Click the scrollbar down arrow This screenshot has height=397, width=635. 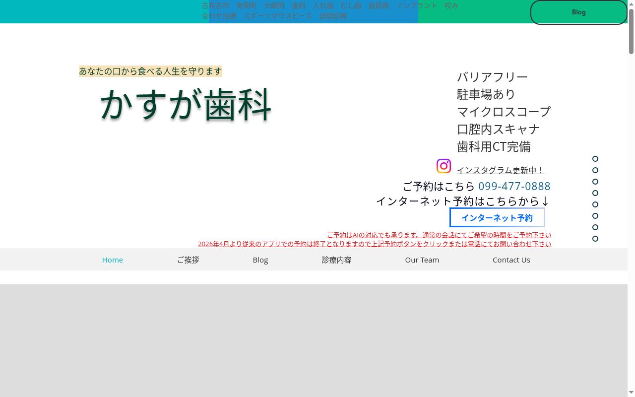click(631, 393)
